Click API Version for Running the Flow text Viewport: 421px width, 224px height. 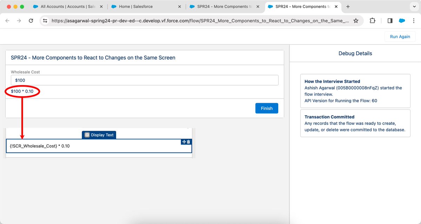[341, 101]
